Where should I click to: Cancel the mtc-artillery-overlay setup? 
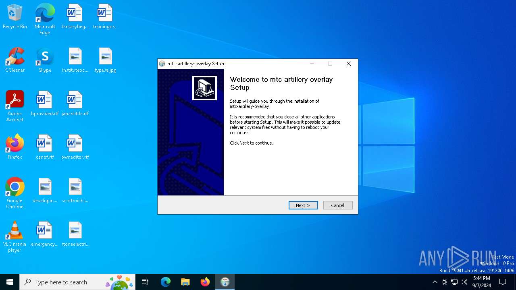(x=338, y=205)
